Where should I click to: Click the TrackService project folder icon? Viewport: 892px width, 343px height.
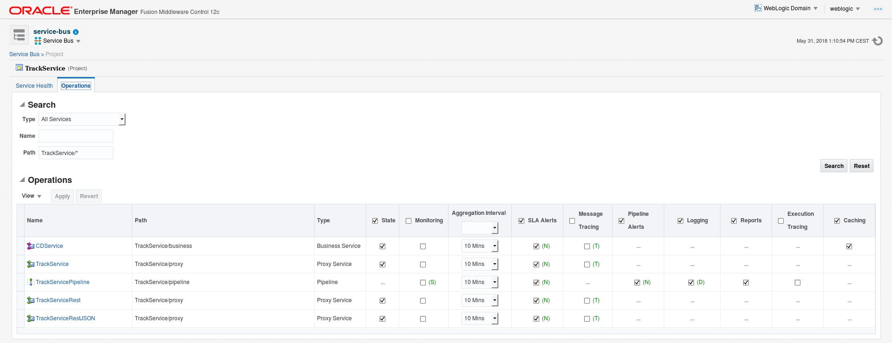19,68
